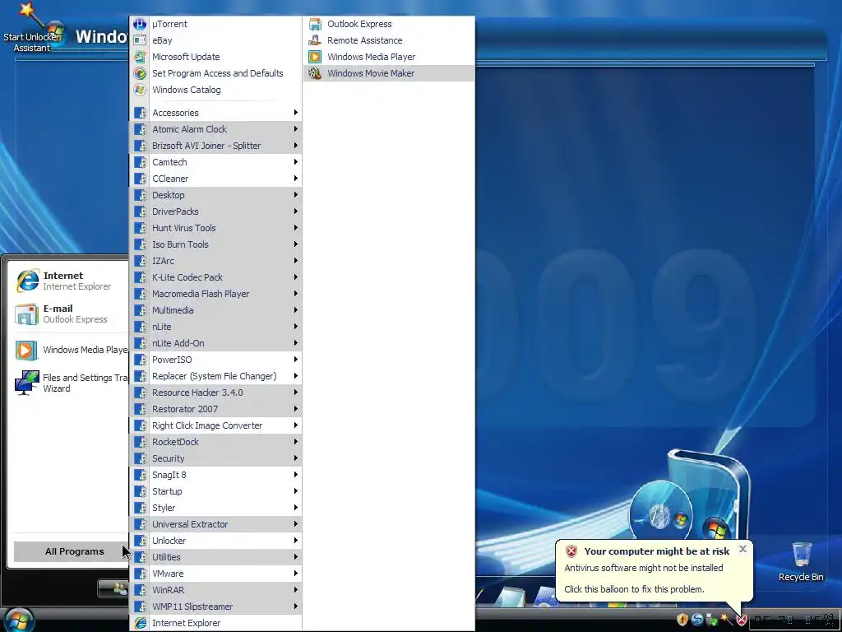This screenshot has height=632, width=842.
Task: Close the security warning balloon
Action: 743,549
